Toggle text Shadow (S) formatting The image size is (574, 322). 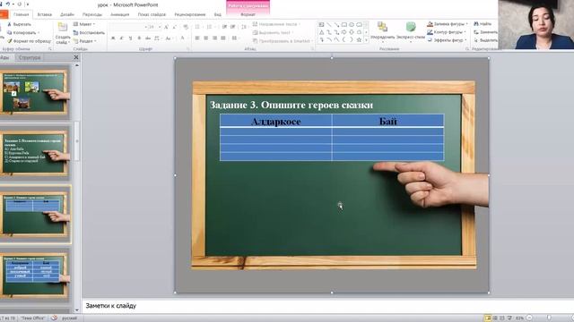[139, 38]
